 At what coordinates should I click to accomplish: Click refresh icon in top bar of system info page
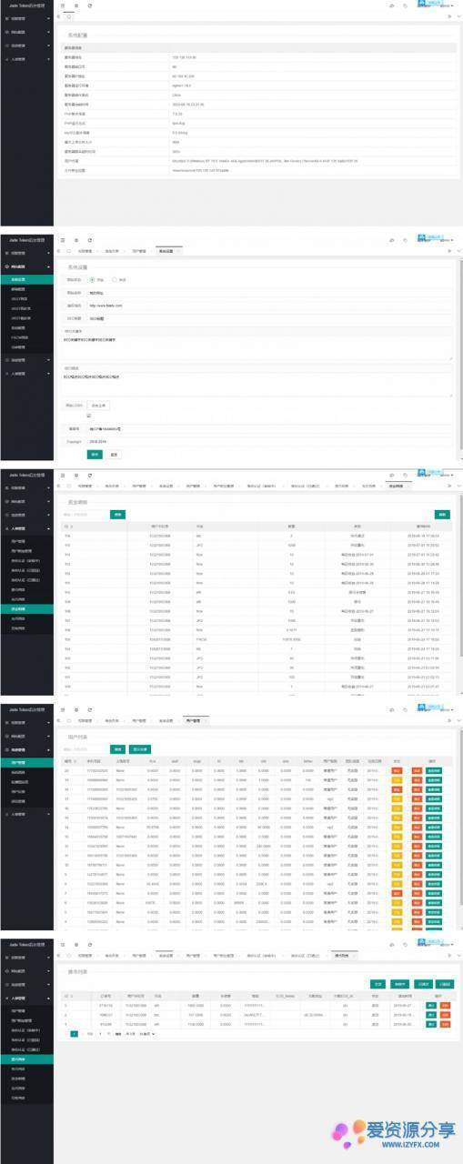[x=89, y=5]
